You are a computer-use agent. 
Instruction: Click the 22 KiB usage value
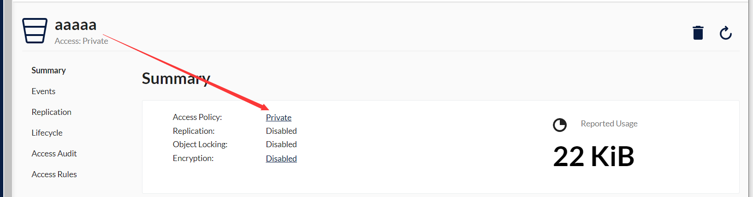pos(593,156)
